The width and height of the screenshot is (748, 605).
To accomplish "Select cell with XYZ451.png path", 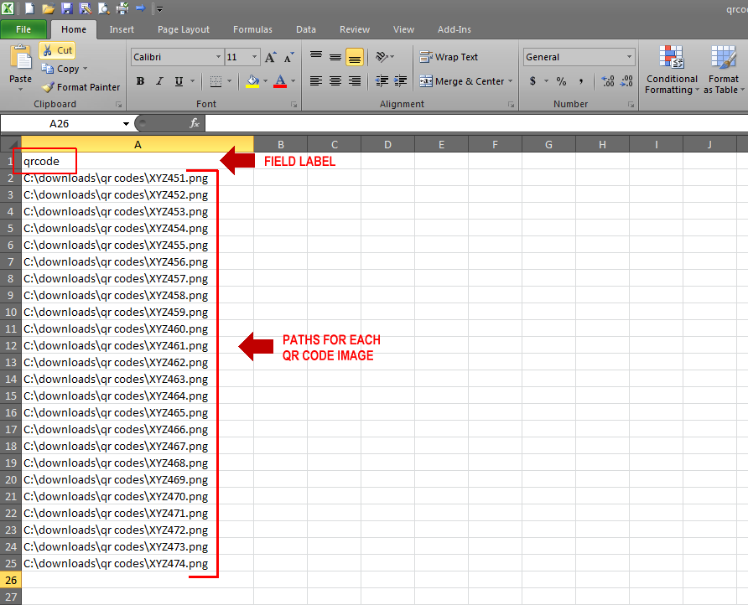I will click(x=138, y=178).
